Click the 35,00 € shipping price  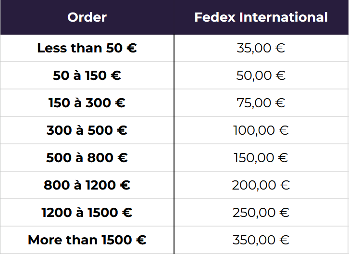pyautogui.click(x=261, y=48)
